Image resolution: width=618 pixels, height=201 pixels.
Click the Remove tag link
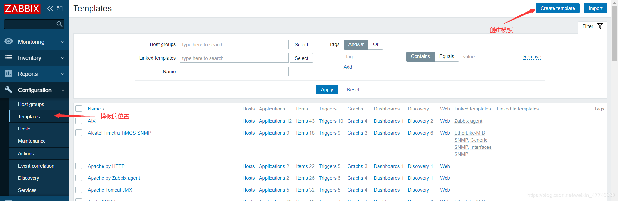[532, 57]
